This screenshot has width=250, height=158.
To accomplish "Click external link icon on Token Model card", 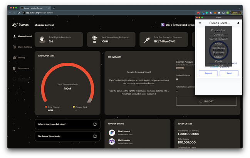I will pyautogui.click(x=95, y=136).
